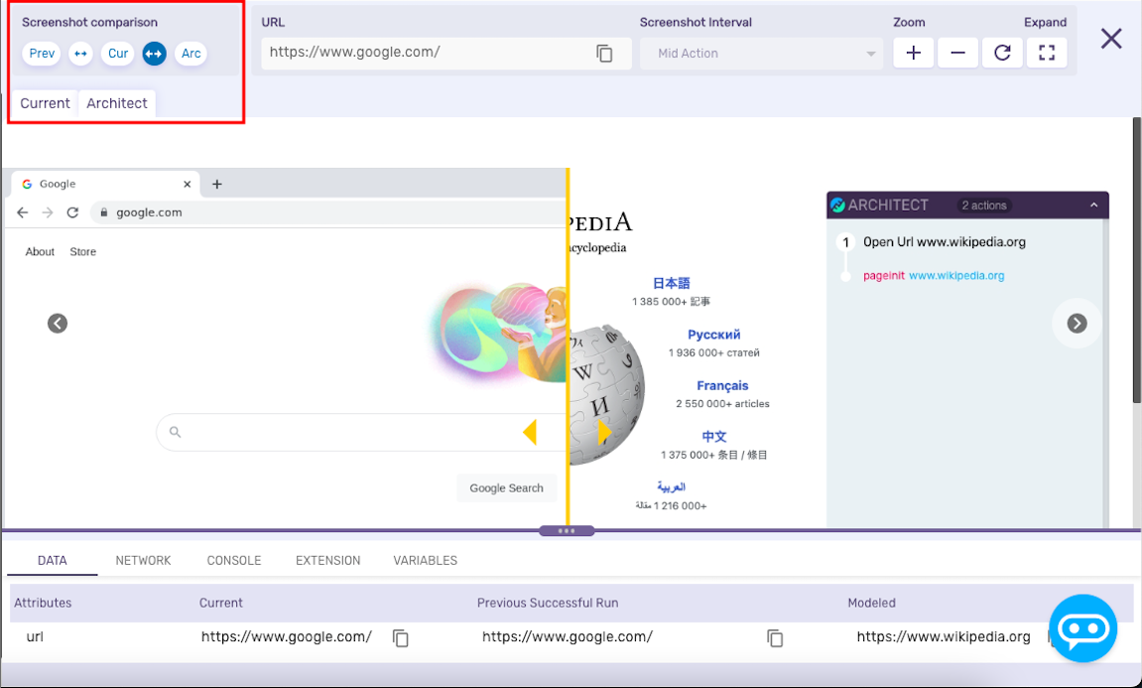The image size is (1142, 688).
Task: Click the Modeled column header
Action: pyautogui.click(x=872, y=603)
